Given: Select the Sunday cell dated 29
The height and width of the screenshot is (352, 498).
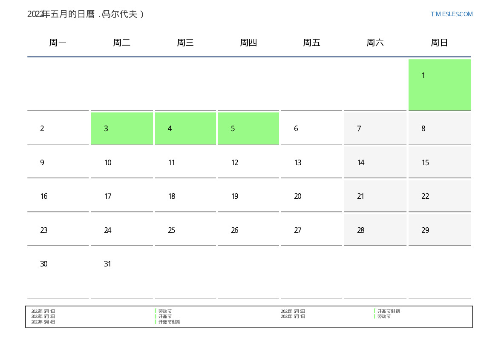Looking at the screenshot, I should (x=440, y=230).
